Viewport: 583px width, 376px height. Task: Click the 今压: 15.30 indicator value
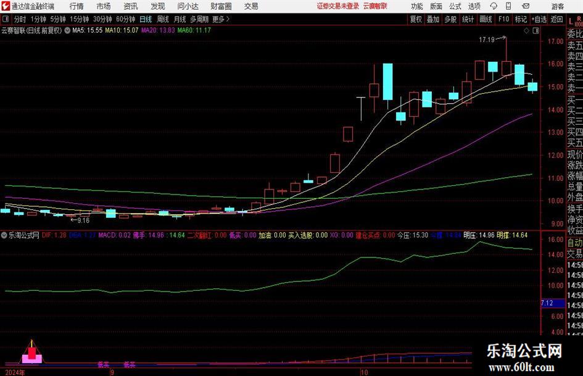(x=413, y=235)
